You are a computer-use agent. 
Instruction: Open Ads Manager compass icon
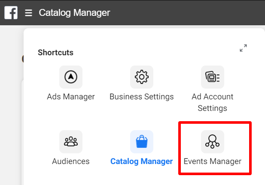(71, 77)
